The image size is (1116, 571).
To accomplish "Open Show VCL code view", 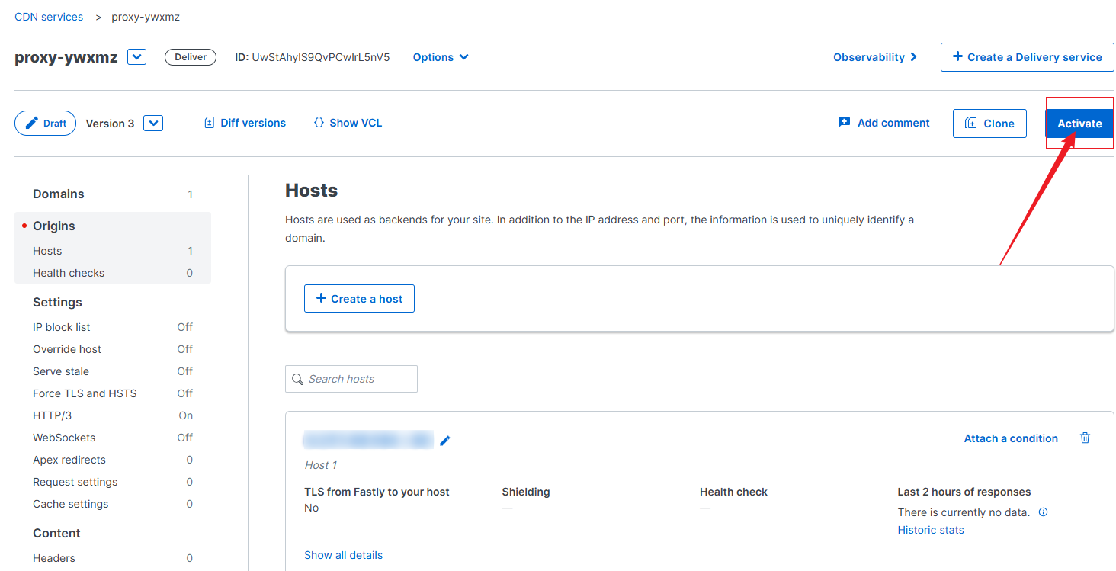I will (x=348, y=123).
